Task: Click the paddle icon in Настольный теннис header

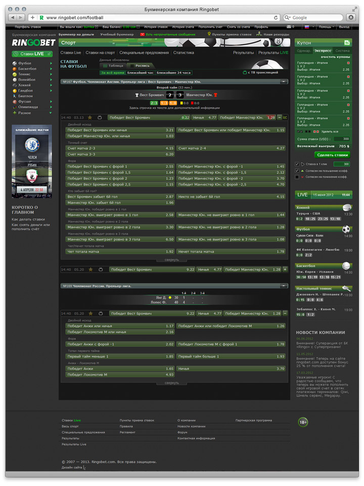Action: point(346,288)
